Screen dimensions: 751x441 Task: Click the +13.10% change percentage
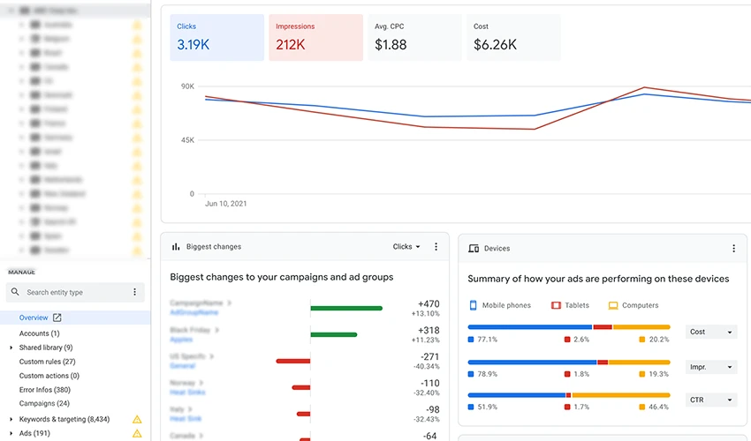(425, 314)
